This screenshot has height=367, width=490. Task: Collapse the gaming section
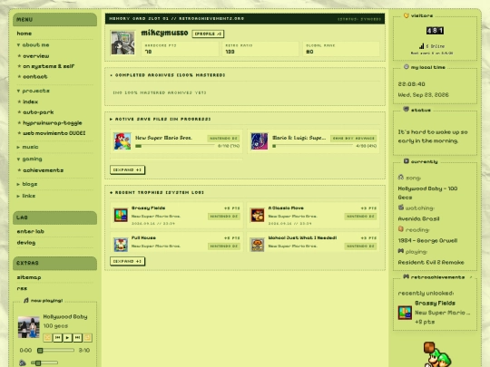pos(29,159)
